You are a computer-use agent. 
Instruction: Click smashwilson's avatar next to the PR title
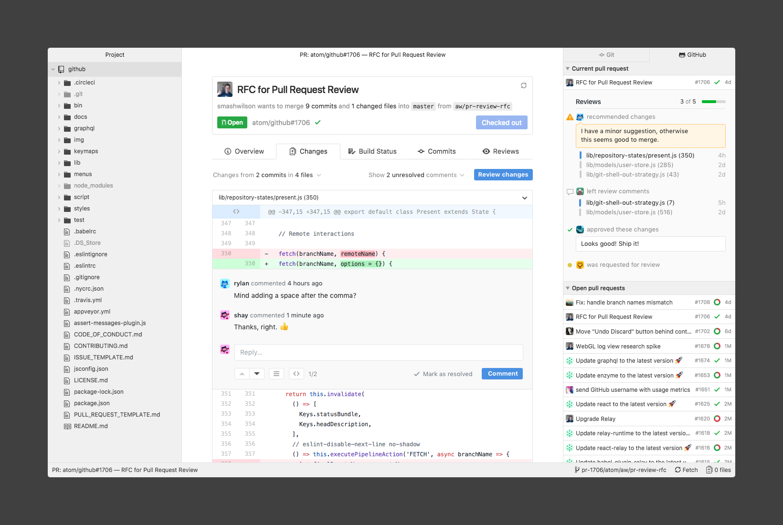coord(225,89)
